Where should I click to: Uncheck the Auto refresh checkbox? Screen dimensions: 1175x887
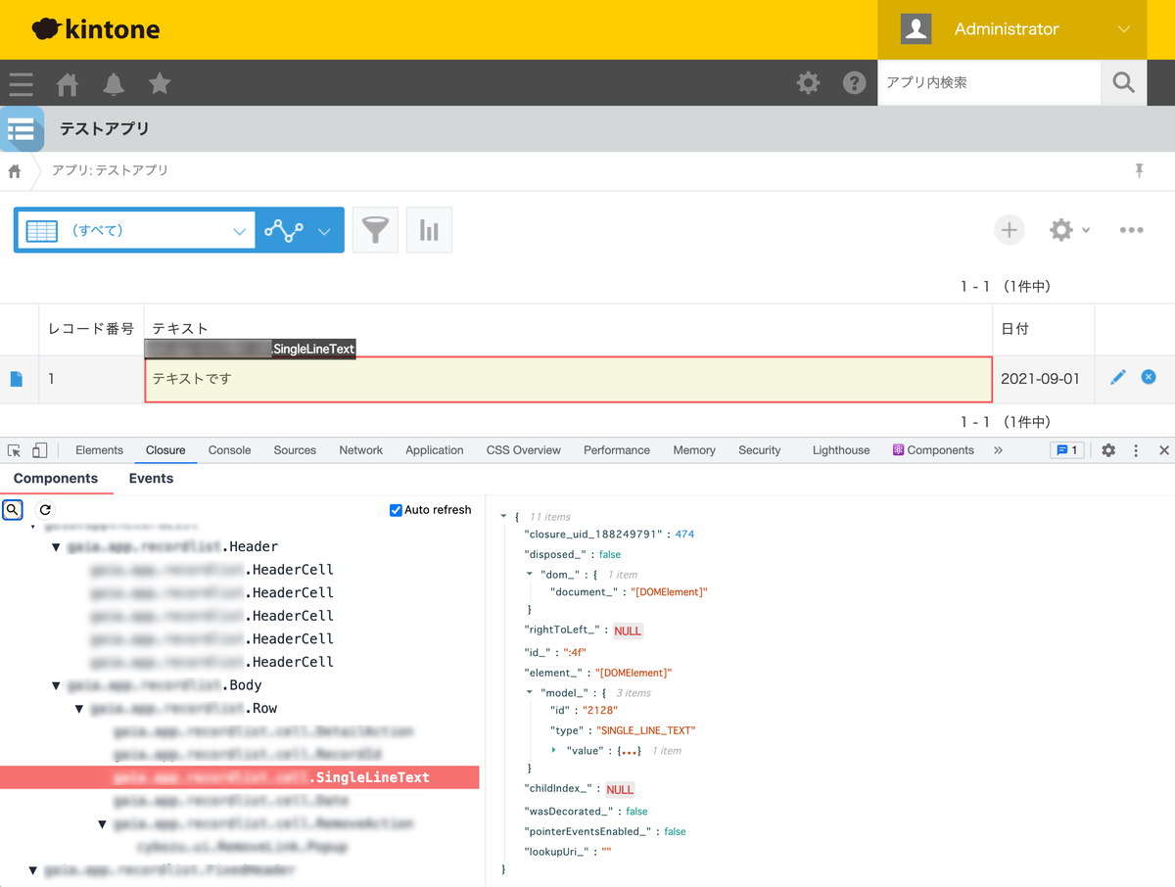pyautogui.click(x=396, y=509)
